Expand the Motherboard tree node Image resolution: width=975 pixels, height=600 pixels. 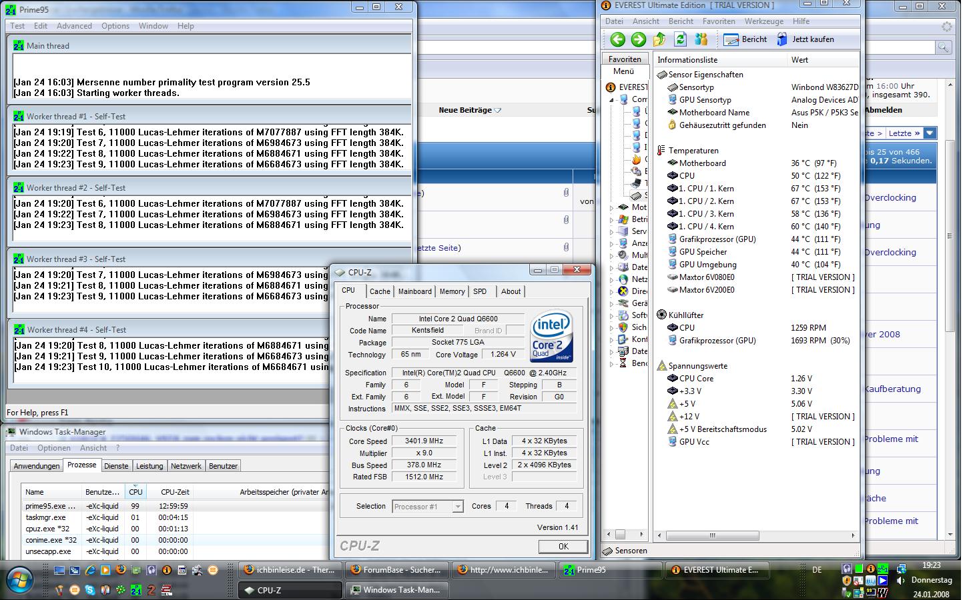click(x=611, y=208)
